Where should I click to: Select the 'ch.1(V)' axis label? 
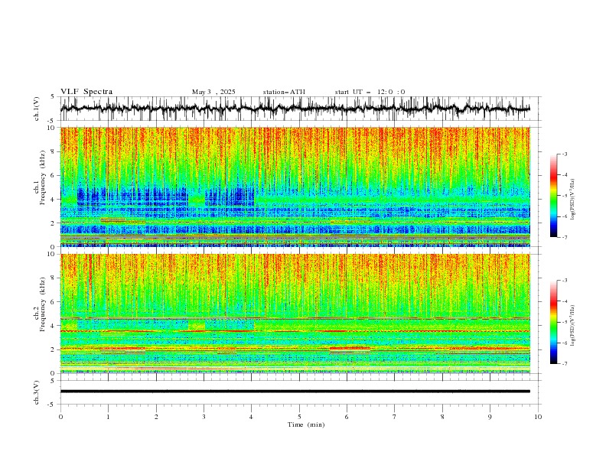[37, 109]
